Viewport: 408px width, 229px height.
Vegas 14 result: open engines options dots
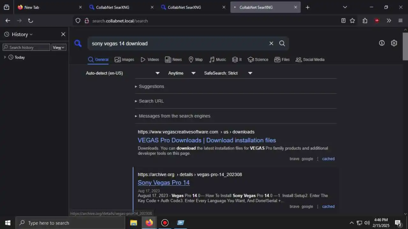tap(317, 206)
